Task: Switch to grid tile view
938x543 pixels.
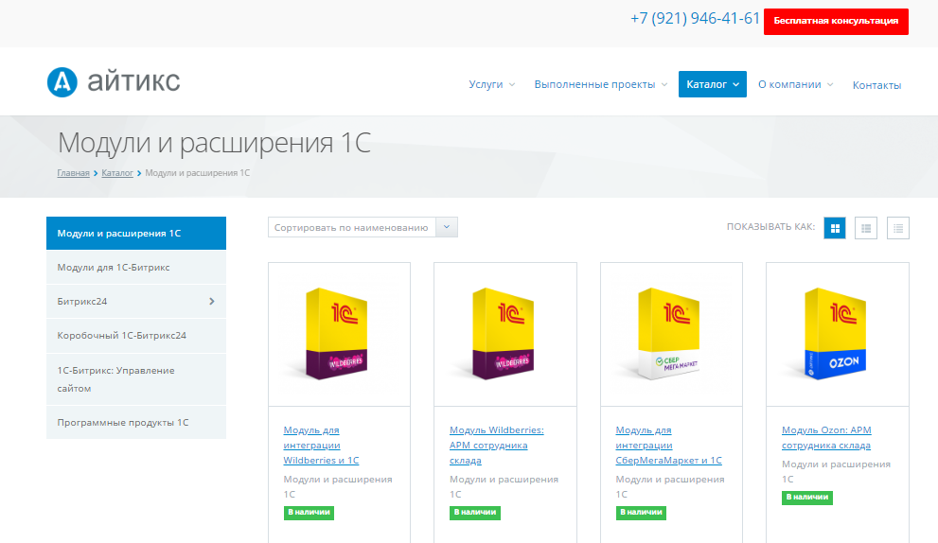Action: point(835,228)
